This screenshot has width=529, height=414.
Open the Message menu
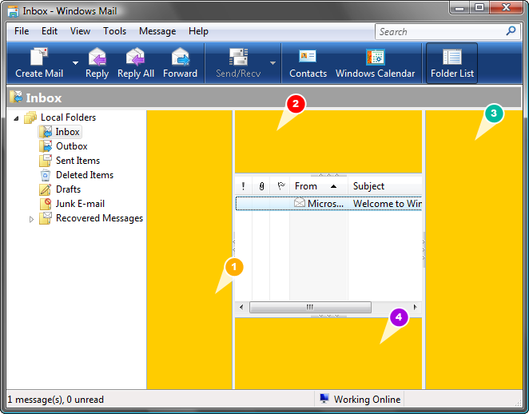pyautogui.click(x=157, y=31)
